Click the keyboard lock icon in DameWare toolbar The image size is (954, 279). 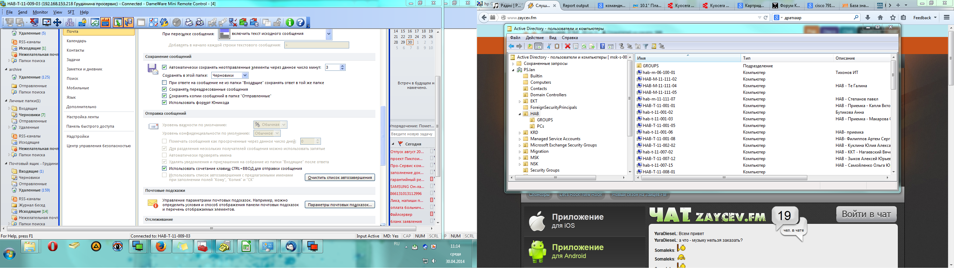[x=83, y=23]
